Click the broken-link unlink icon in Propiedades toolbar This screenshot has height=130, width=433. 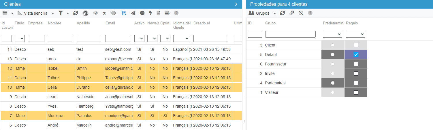[301, 13]
